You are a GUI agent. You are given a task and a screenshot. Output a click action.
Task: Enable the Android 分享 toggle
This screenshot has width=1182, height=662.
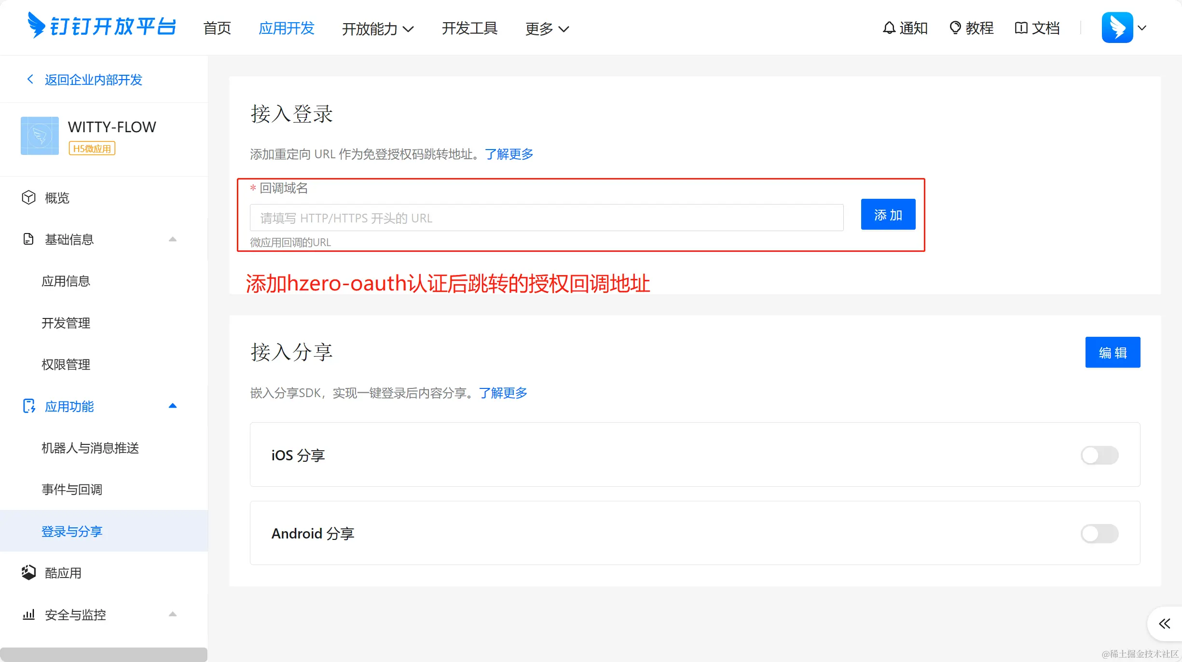click(x=1099, y=533)
